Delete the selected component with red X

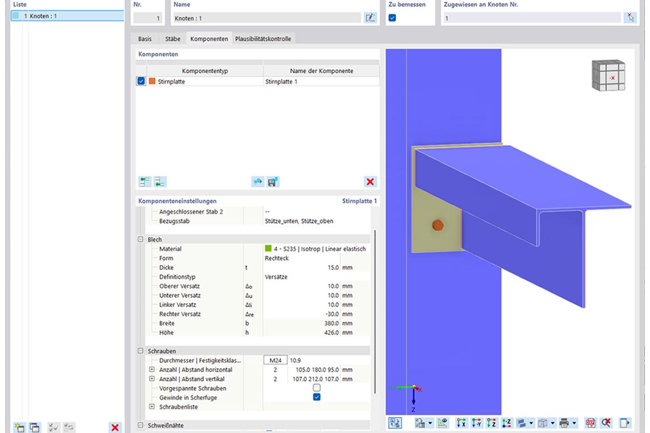370,182
